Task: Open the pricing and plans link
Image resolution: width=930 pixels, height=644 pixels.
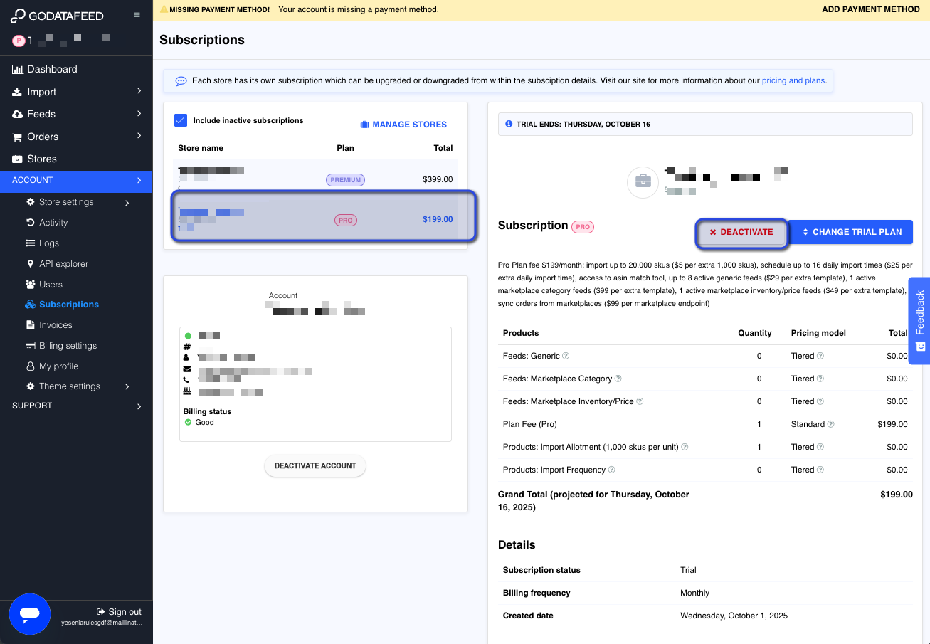Action: [x=793, y=81]
